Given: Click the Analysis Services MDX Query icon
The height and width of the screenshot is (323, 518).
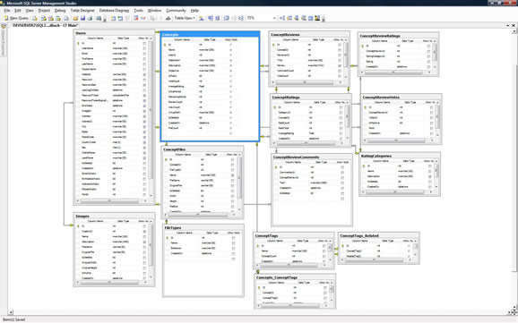Looking at the screenshot, I should click(x=44, y=18).
